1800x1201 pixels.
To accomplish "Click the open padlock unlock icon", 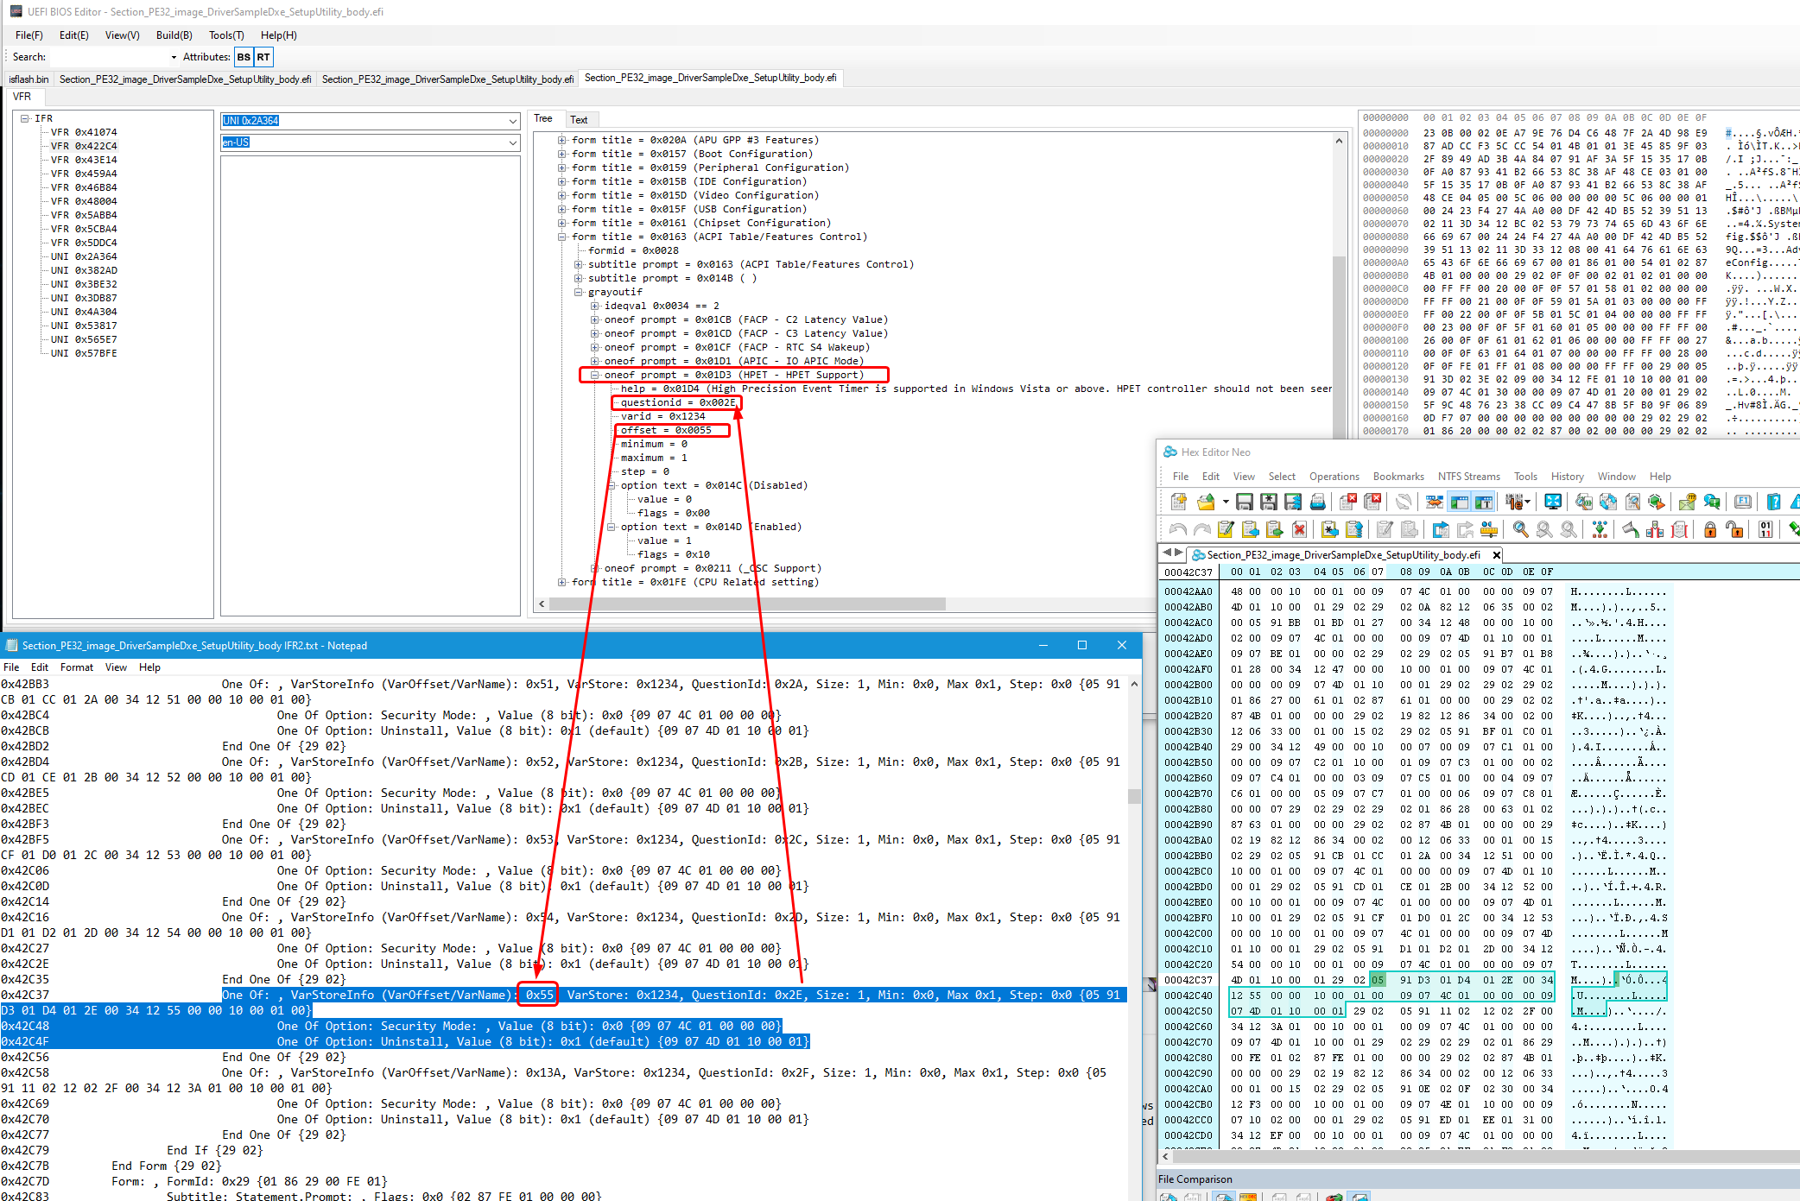I will [x=1733, y=529].
